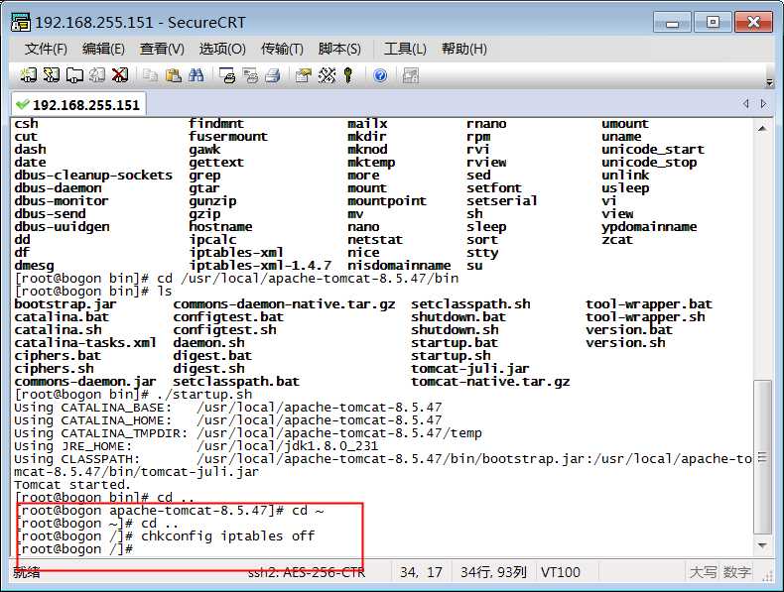
Task: Click the terminal scrollbar down arrow
Action: click(762, 545)
